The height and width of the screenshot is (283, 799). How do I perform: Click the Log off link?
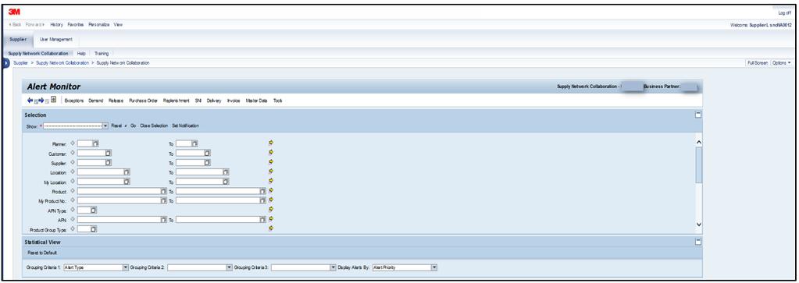[x=785, y=12]
